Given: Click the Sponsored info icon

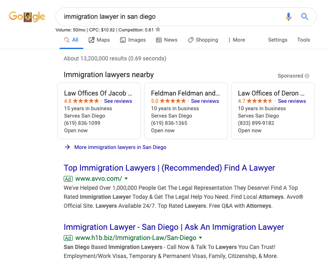Looking at the screenshot, I should click(x=307, y=76).
